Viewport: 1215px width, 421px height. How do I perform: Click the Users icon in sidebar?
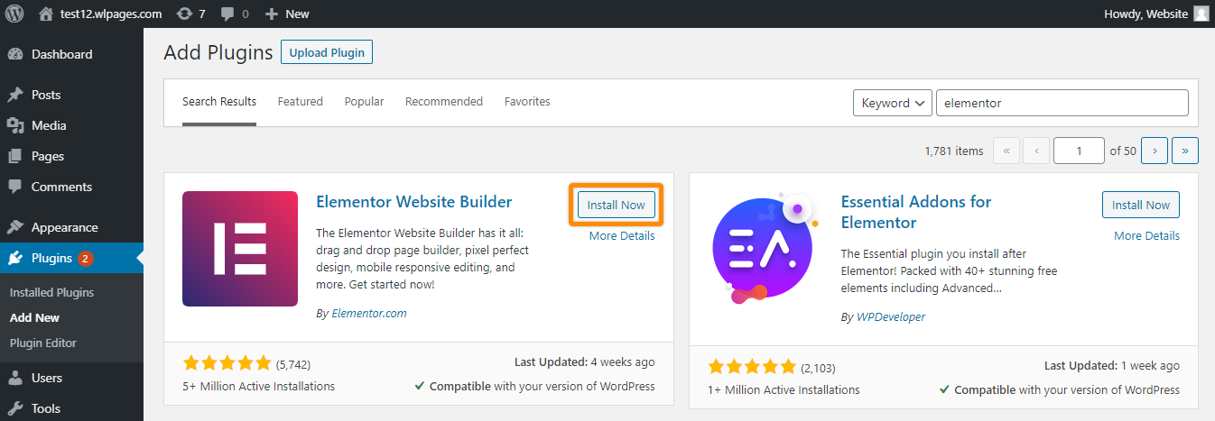pyautogui.click(x=14, y=378)
